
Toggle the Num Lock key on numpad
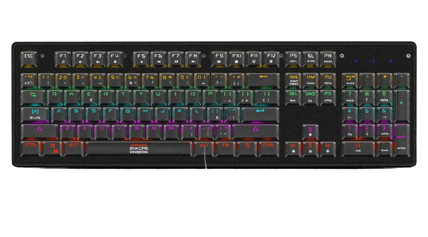(350, 80)
